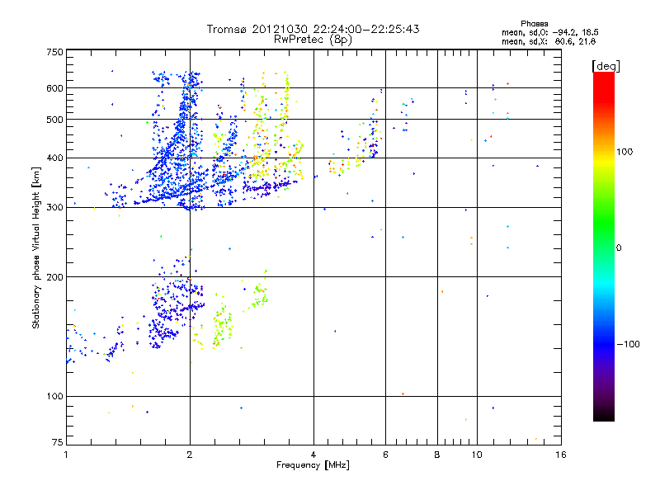The height and width of the screenshot is (495, 660).
Task: Click the x-axis tick label '10'
Action: [x=477, y=455]
